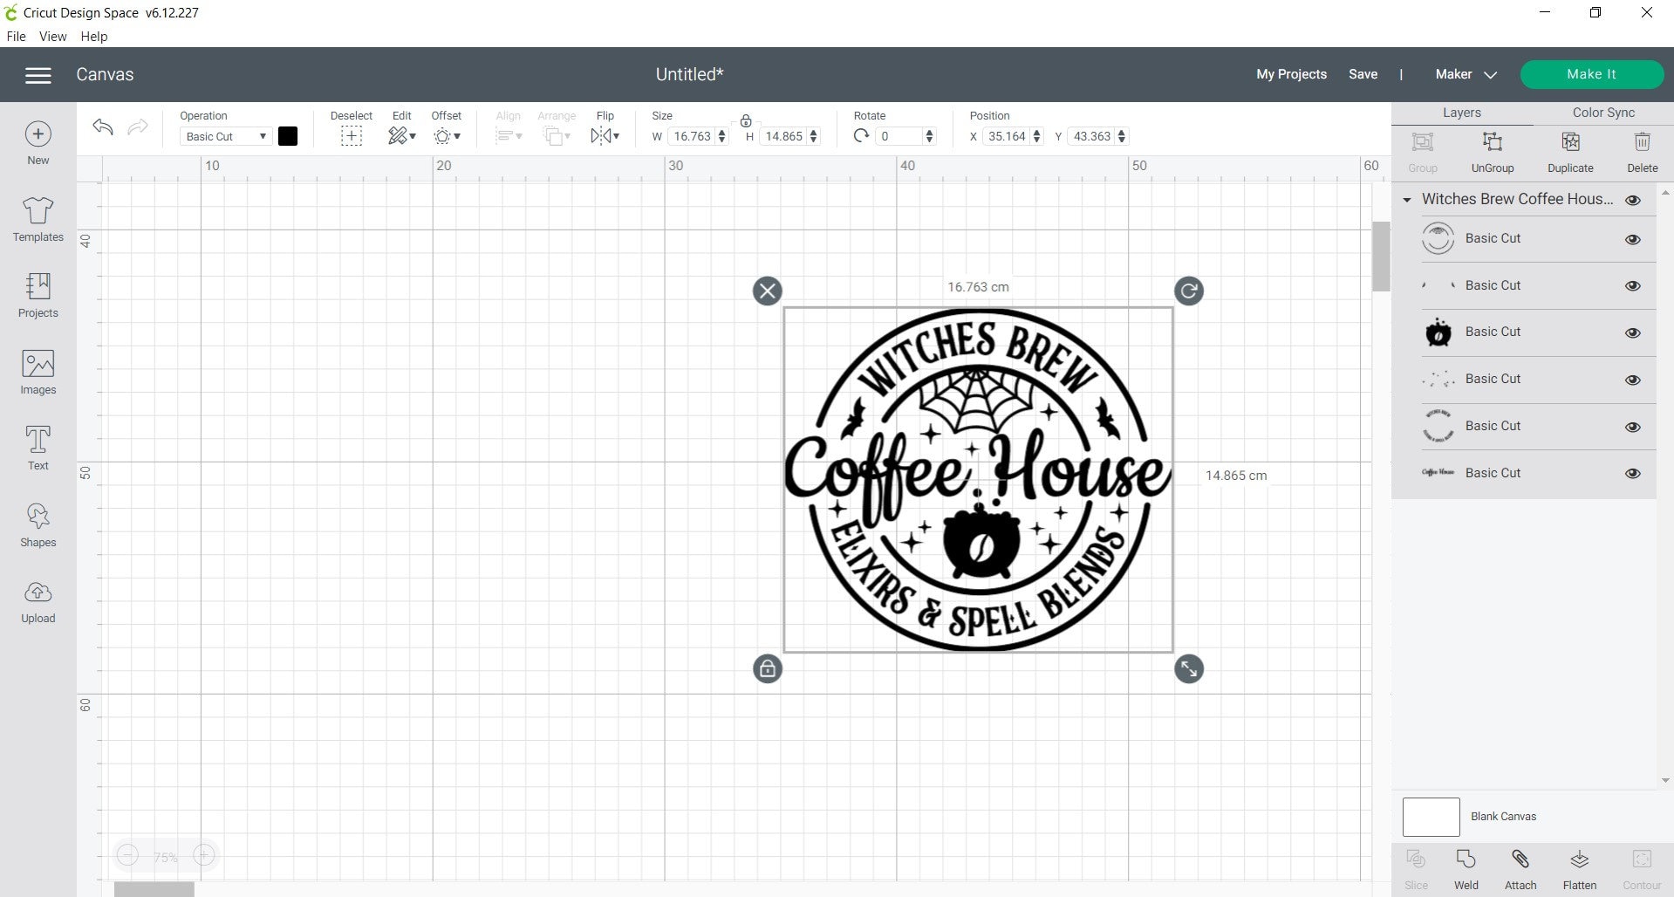Hide the cauldron Basic Cut layer
This screenshot has height=897, width=1674.
click(1633, 332)
